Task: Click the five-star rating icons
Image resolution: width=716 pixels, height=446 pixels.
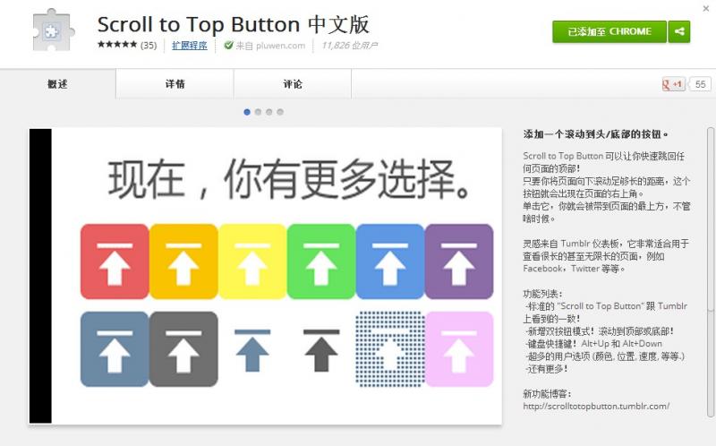Action: pyautogui.click(x=116, y=45)
